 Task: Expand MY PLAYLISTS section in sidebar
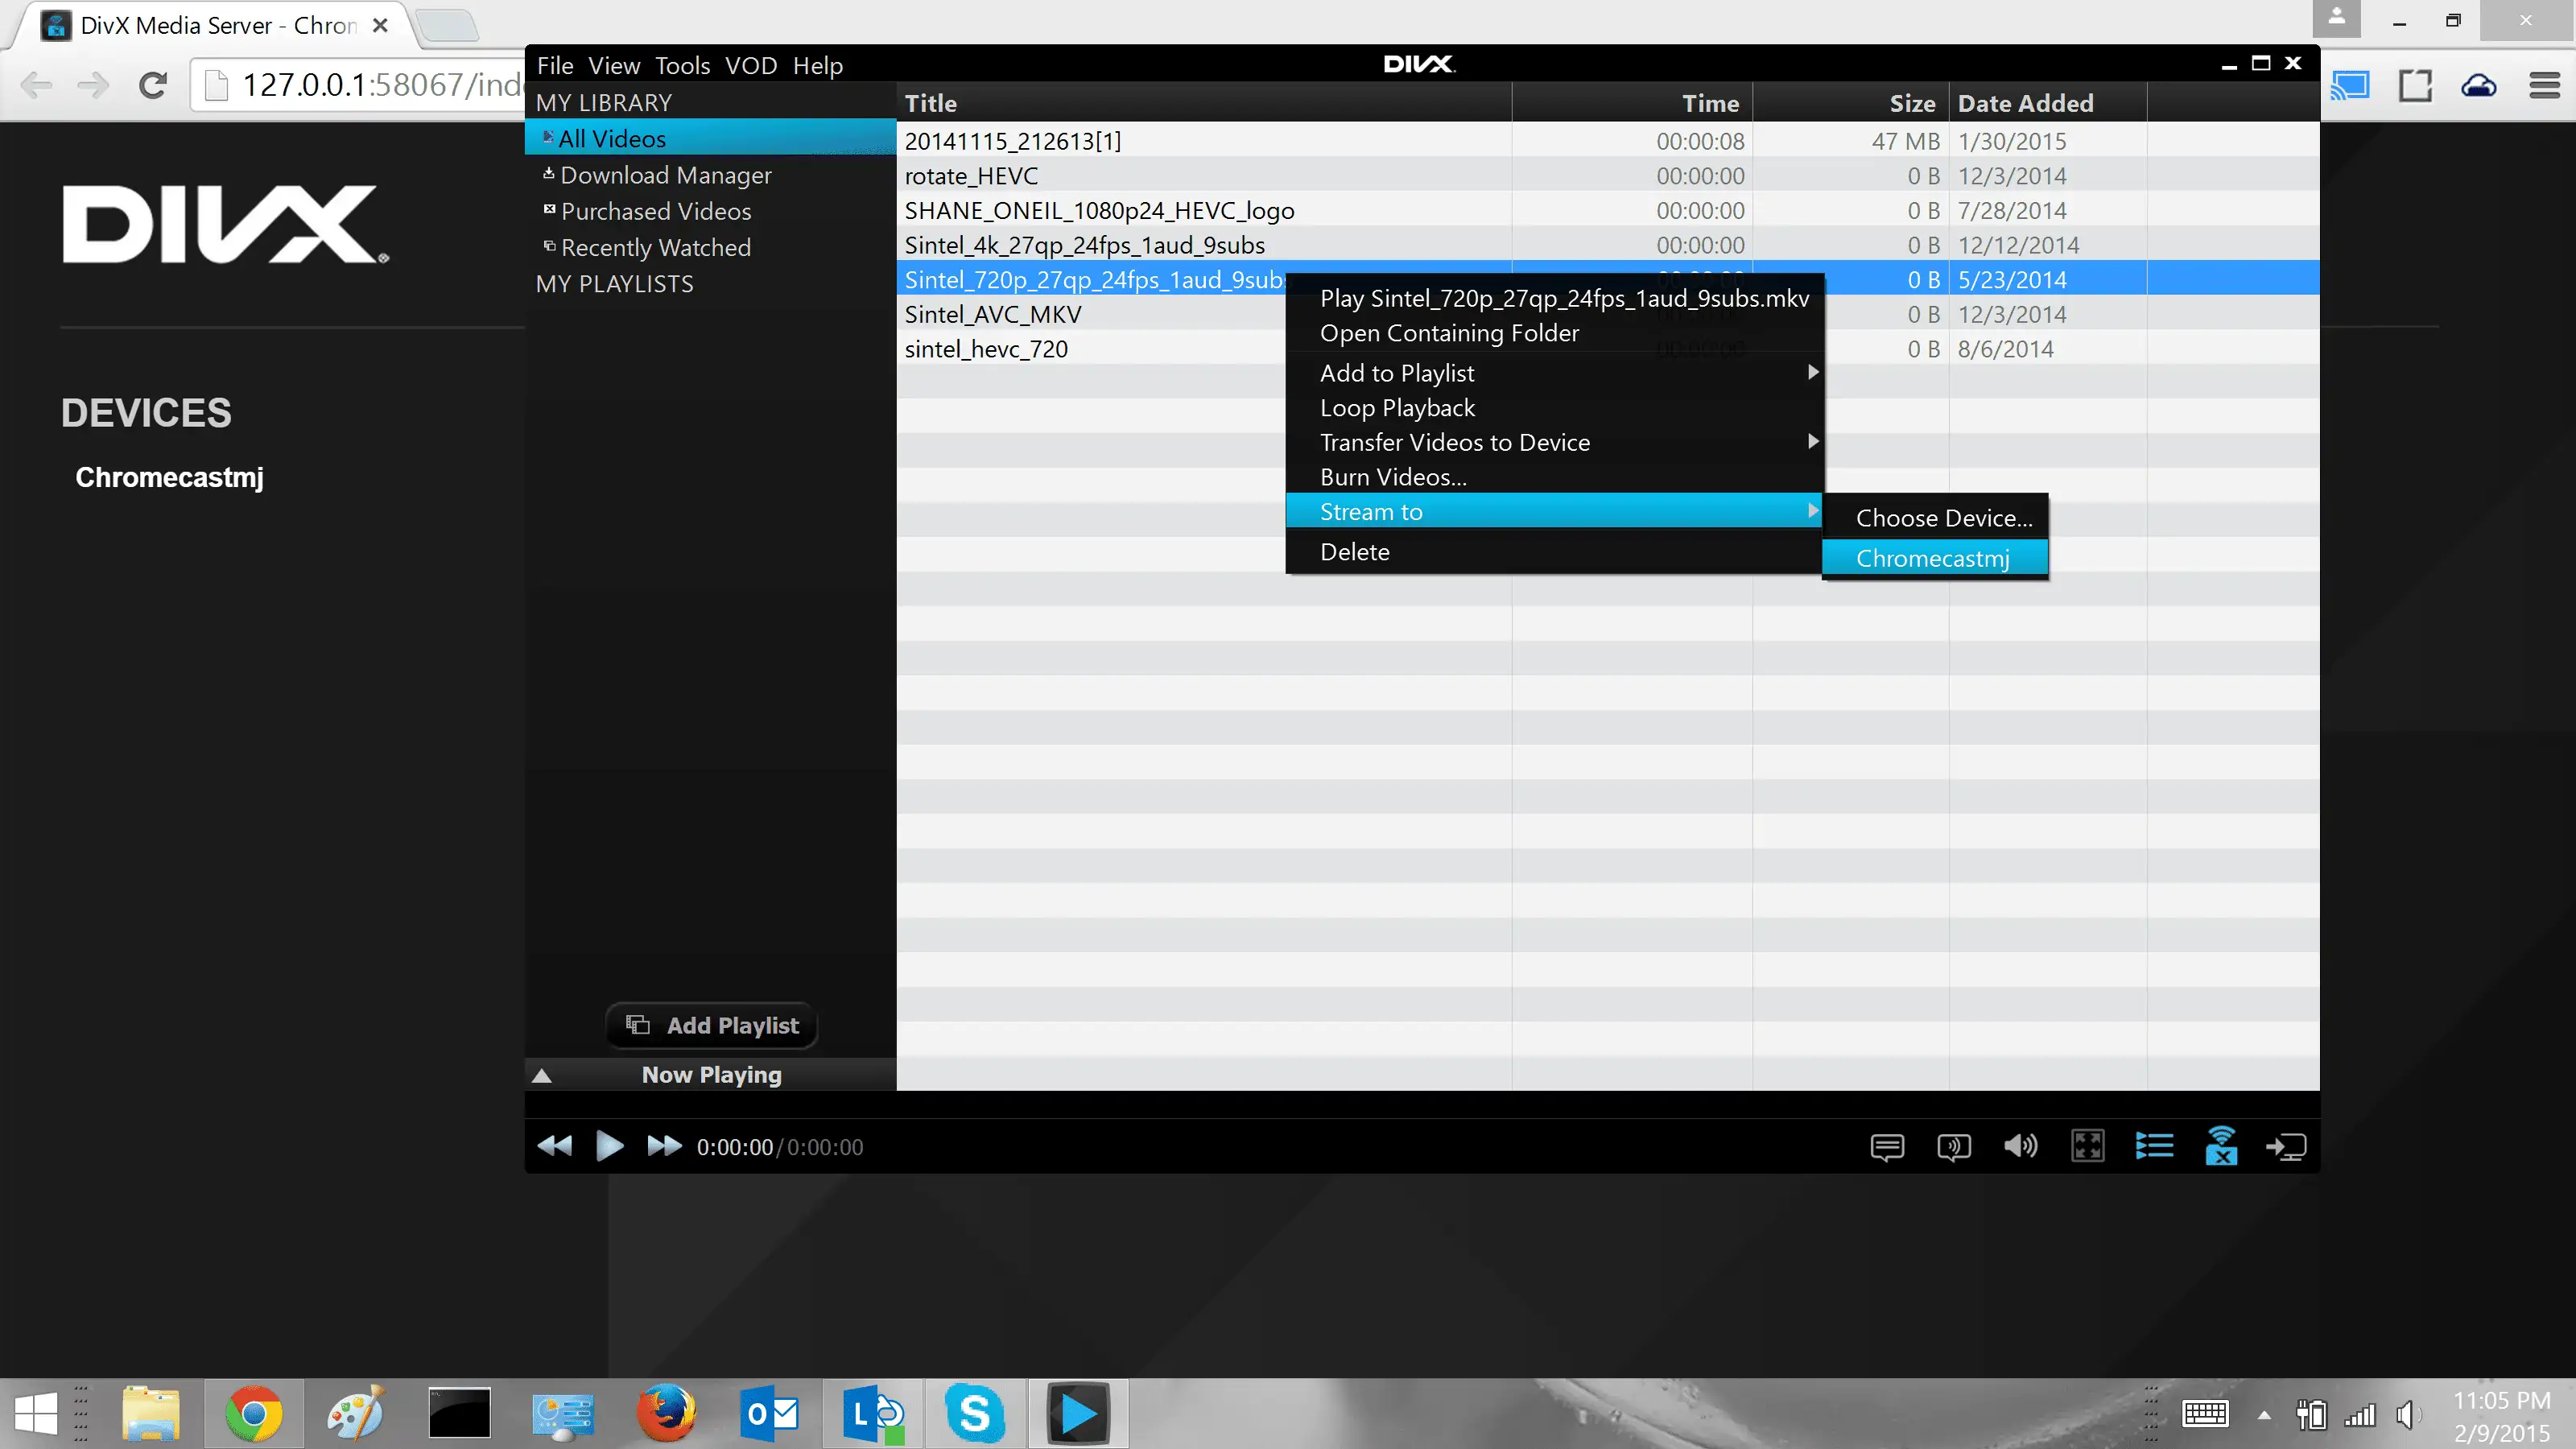614,283
